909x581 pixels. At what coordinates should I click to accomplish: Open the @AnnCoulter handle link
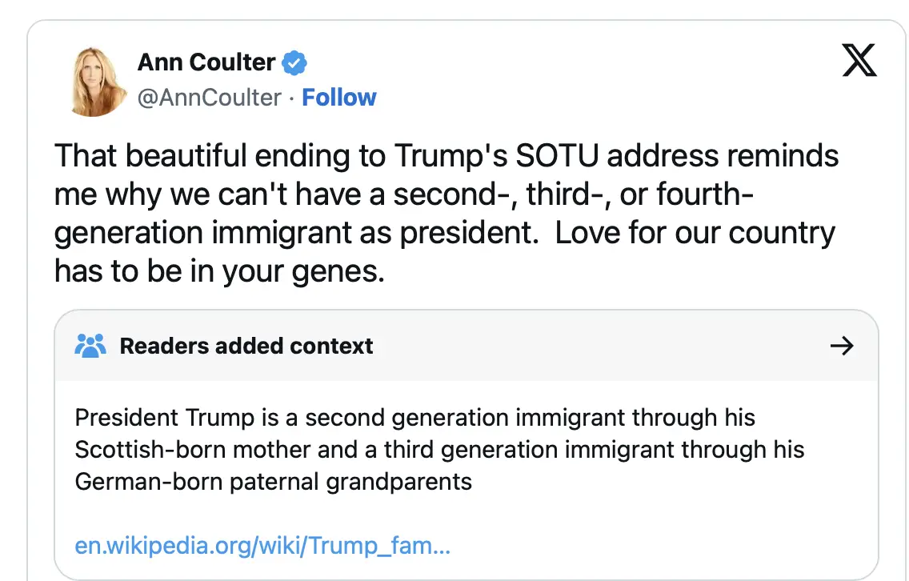click(x=210, y=98)
